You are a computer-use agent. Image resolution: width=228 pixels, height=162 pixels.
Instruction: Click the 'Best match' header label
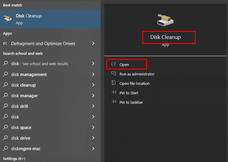coord(12,5)
